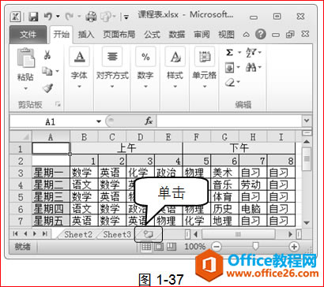Click the Page Break Preview icon

click(171, 246)
